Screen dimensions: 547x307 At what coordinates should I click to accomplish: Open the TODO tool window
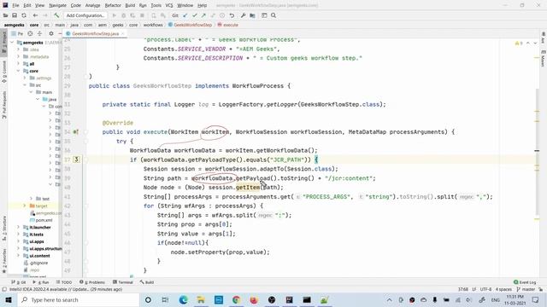pos(64,282)
